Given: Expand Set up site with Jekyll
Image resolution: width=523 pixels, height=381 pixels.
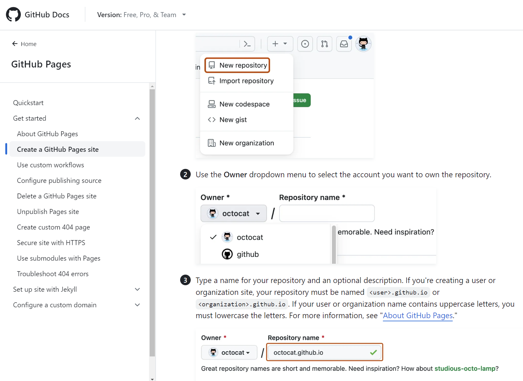Looking at the screenshot, I should (x=137, y=290).
